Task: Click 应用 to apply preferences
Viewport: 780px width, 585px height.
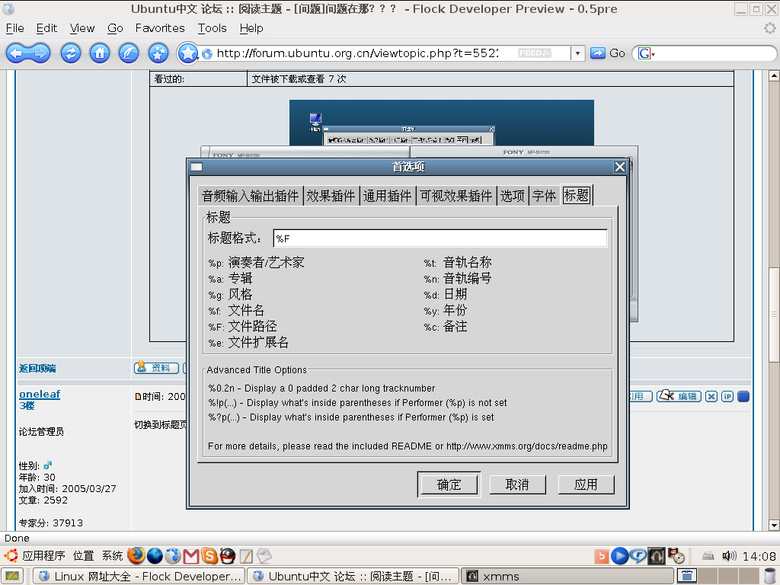Action: pyautogui.click(x=586, y=484)
